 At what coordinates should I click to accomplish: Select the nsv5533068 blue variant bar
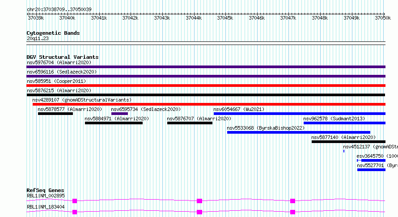click(x=299, y=132)
